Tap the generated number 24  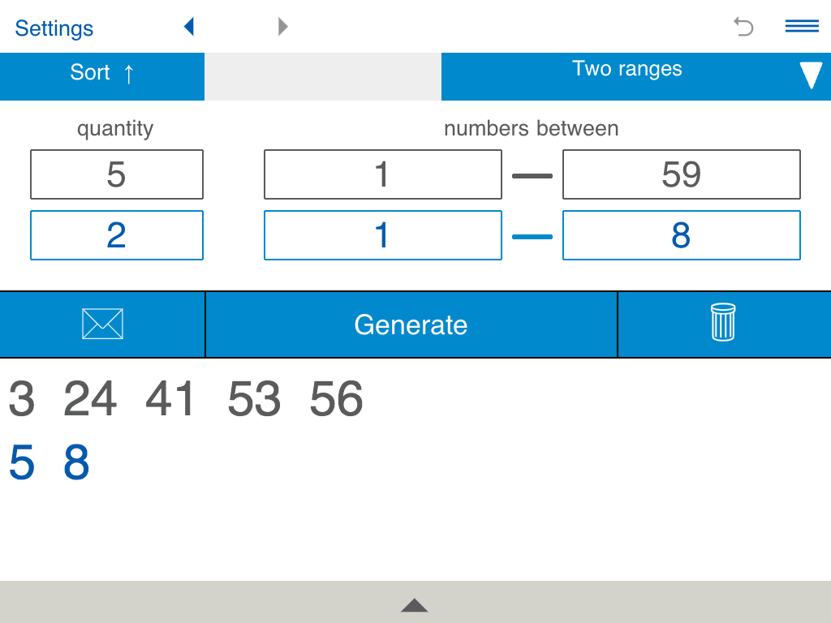click(89, 397)
